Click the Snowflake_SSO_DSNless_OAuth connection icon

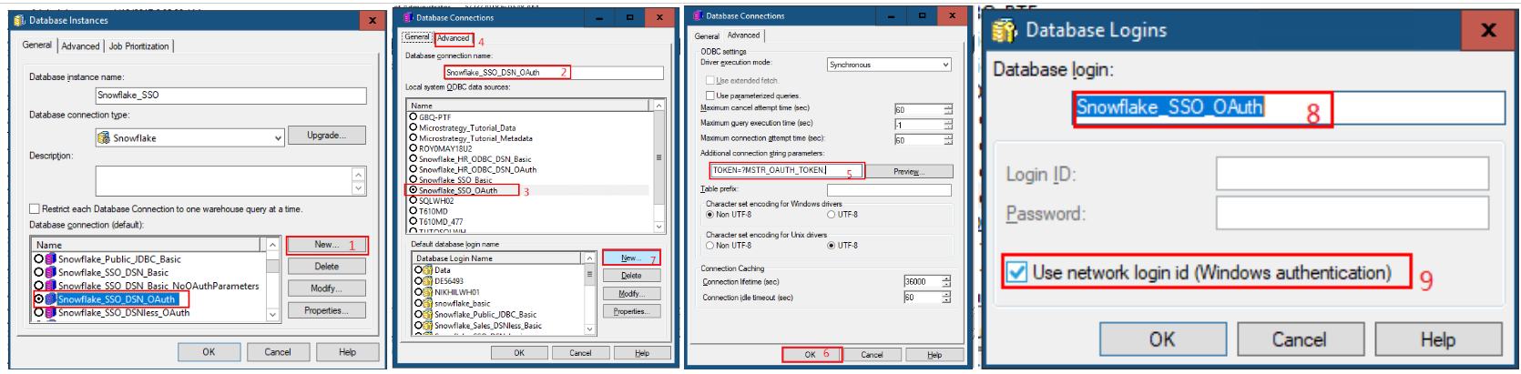pyautogui.click(x=51, y=312)
